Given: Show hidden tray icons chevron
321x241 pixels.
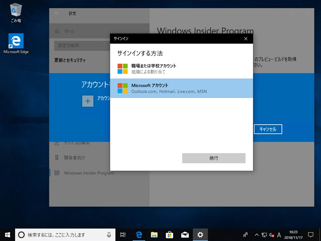Looking at the screenshot, I should pyautogui.click(x=256, y=235).
